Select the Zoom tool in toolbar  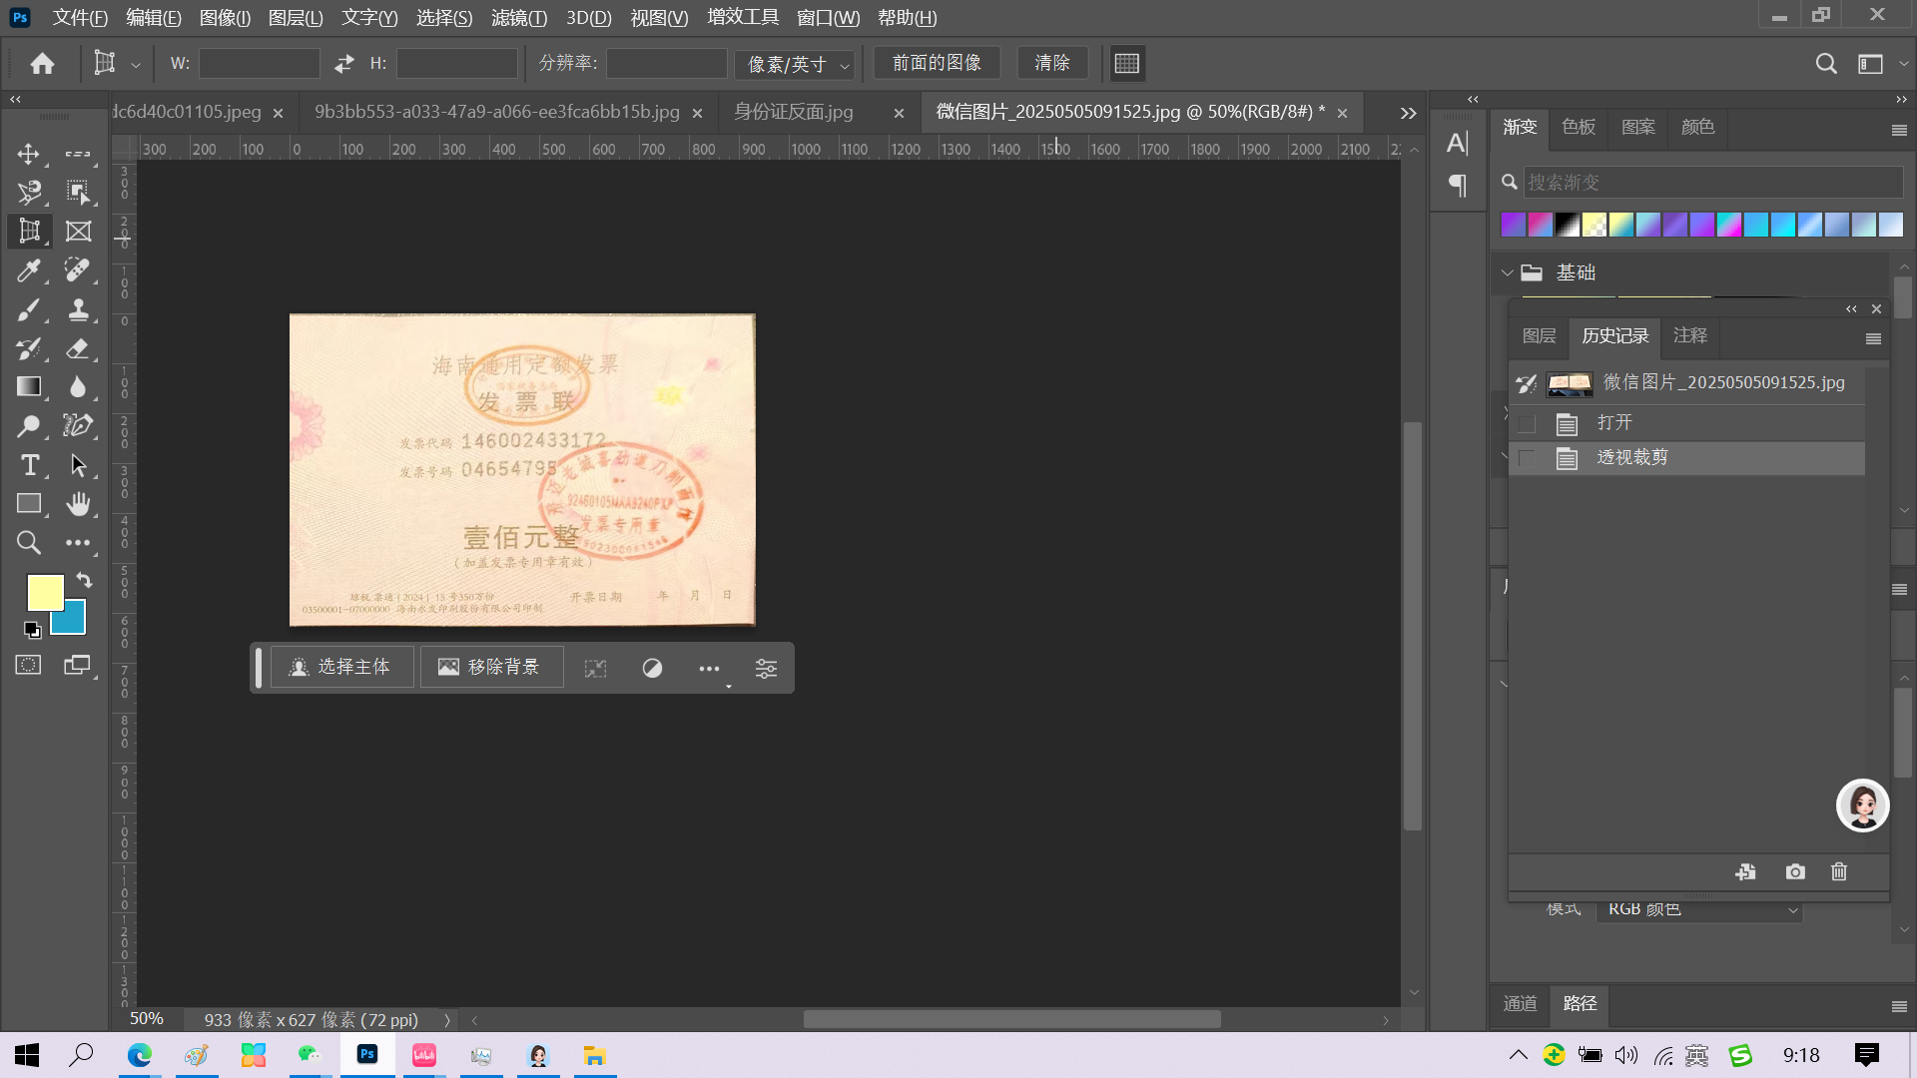28,543
